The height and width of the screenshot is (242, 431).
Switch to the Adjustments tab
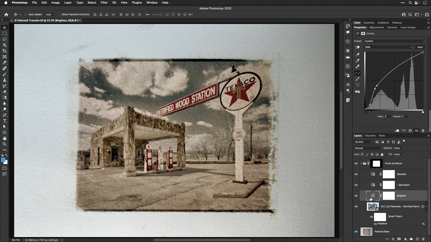pyautogui.click(x=376, y=27)
